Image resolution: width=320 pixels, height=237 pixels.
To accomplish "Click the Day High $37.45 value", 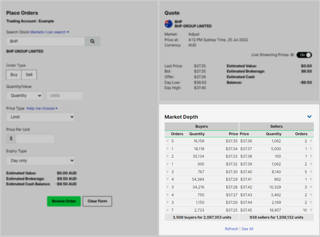I will tap(200, 88).
